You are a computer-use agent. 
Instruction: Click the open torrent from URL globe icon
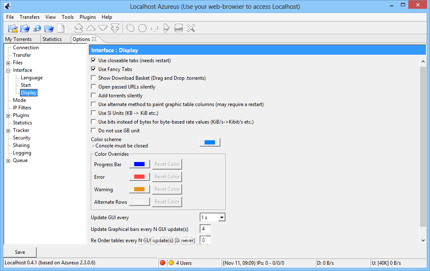pyautogui.click(x=37, y=28)
